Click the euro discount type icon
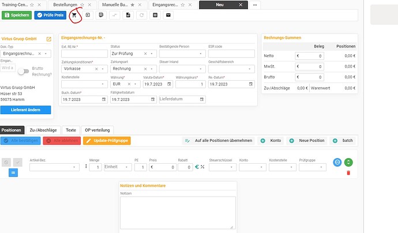The height and width of the screenshot is (233, 398). [197, 167]
